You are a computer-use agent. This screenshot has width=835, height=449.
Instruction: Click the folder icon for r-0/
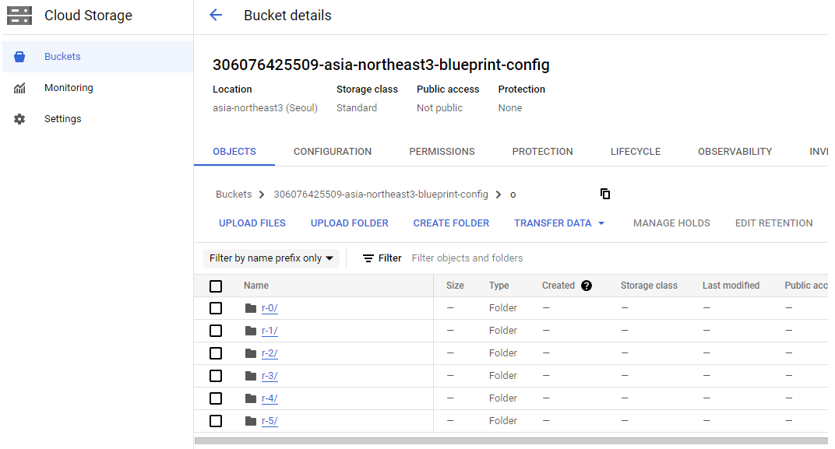(x=251, y=308)
